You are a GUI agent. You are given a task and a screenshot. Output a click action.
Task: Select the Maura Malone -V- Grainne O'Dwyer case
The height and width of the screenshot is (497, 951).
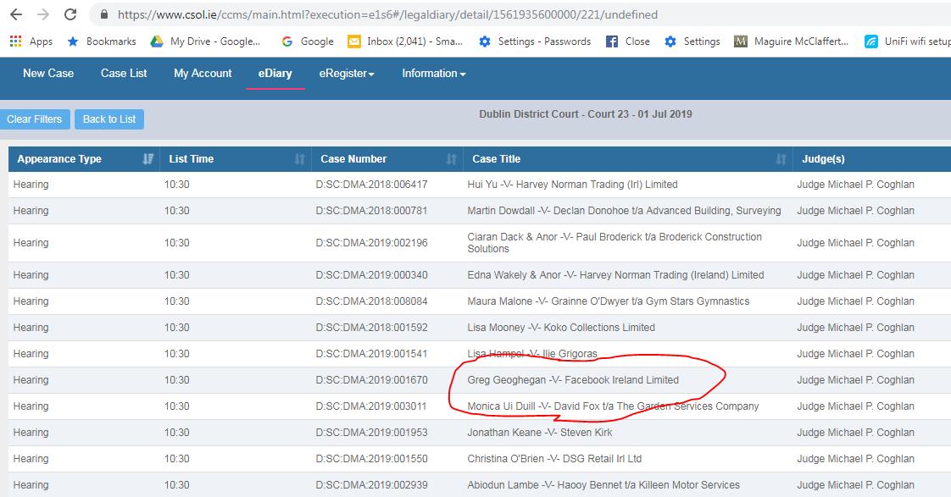point(609,301)
